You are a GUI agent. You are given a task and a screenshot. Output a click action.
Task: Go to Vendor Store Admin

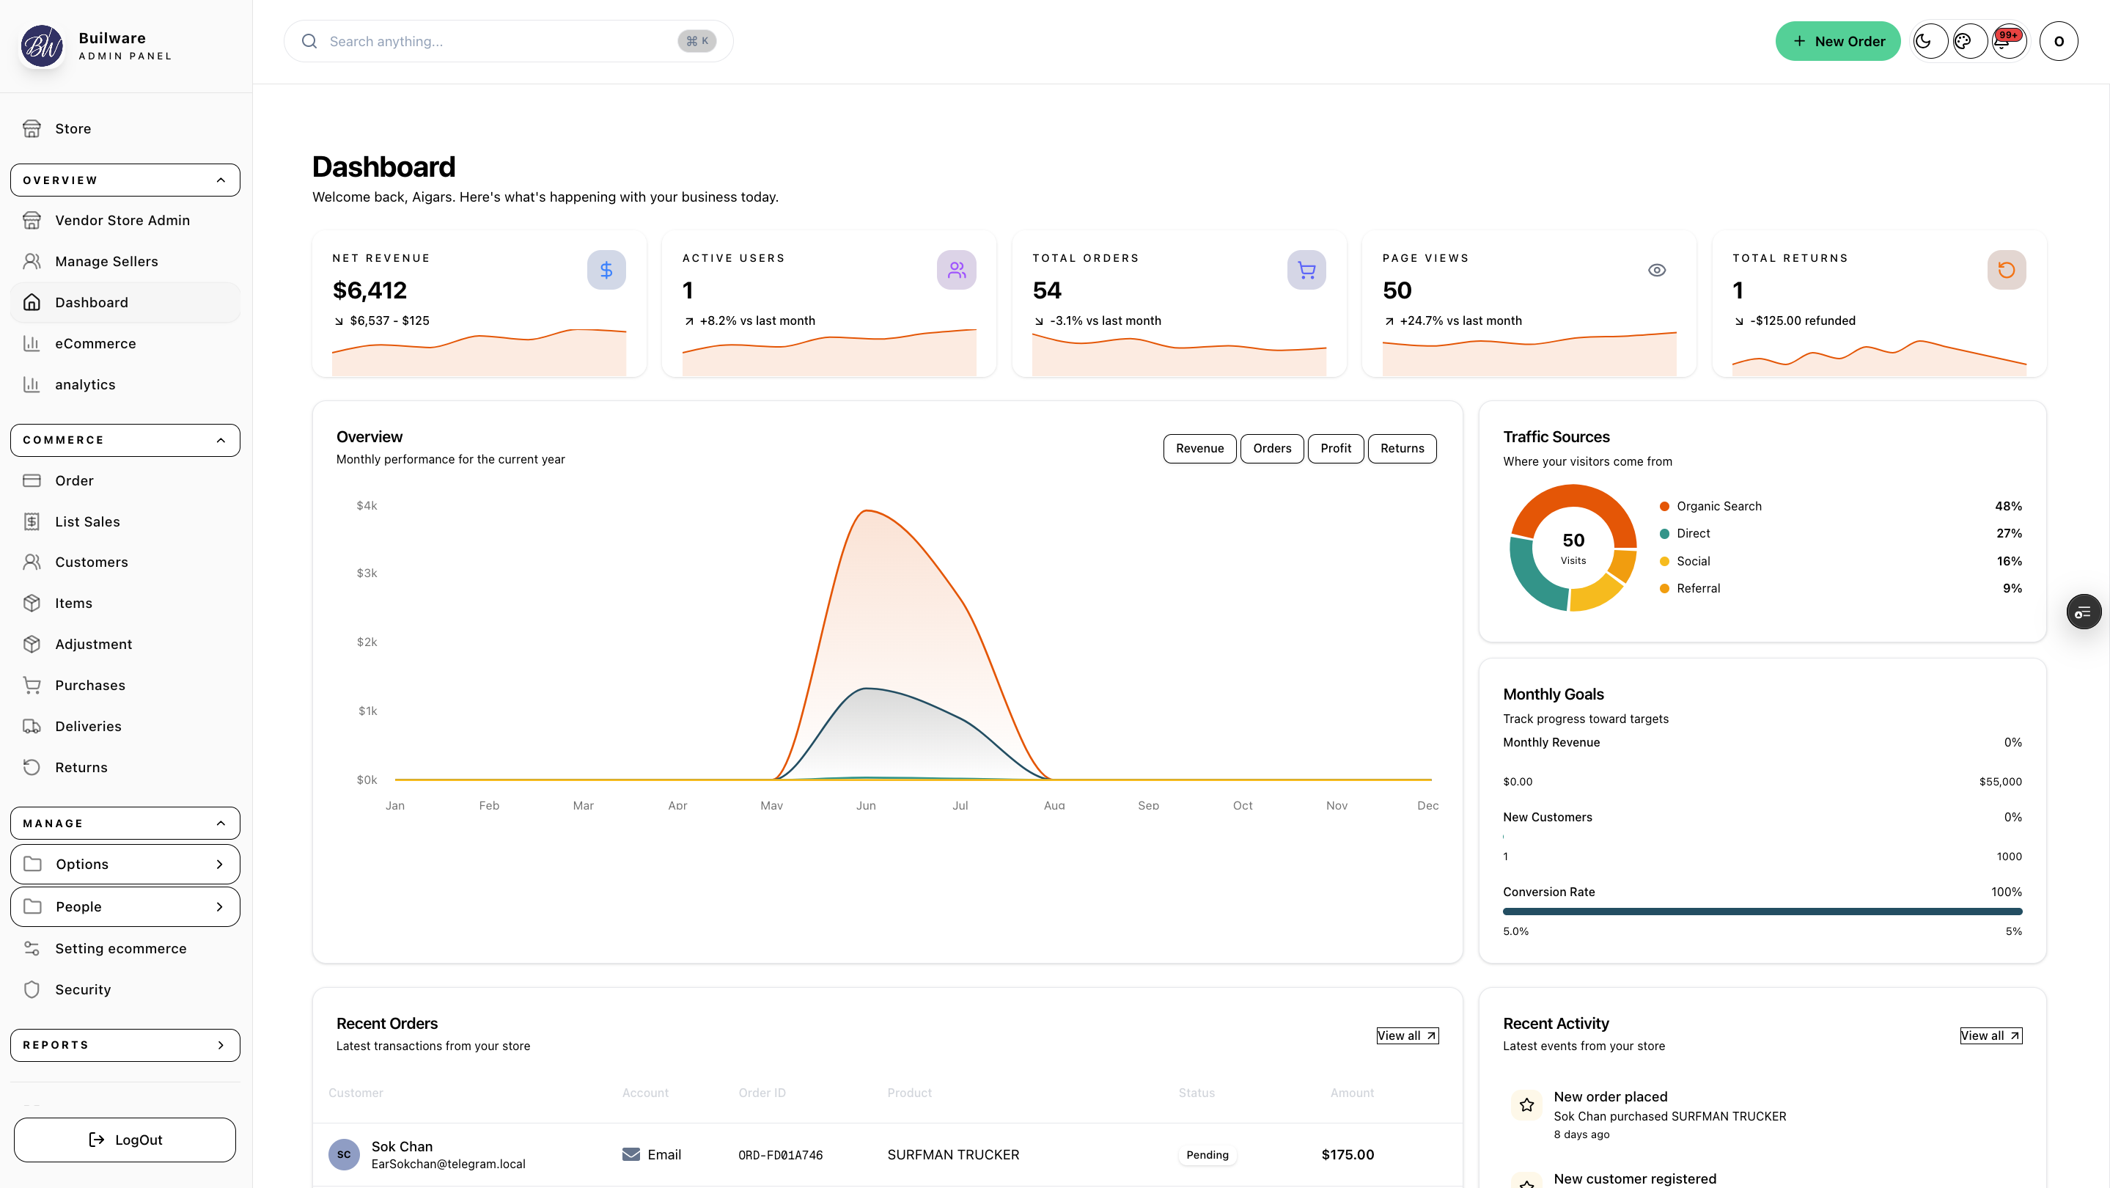[125, 221]
